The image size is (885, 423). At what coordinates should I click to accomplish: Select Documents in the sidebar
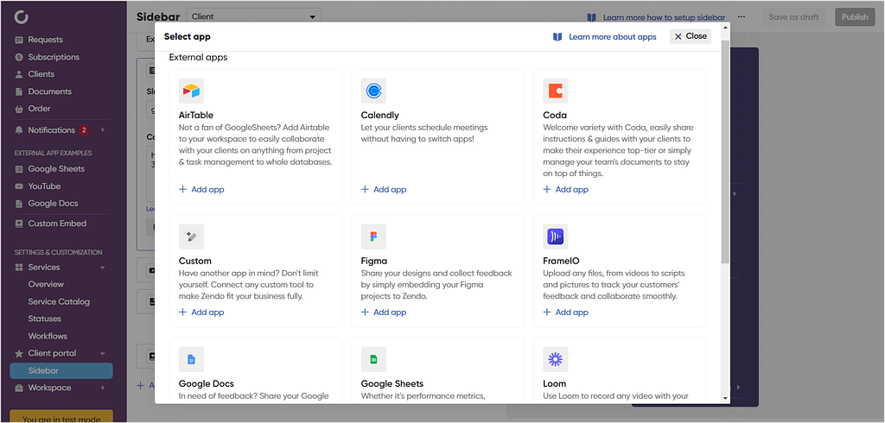coord(49,92)
